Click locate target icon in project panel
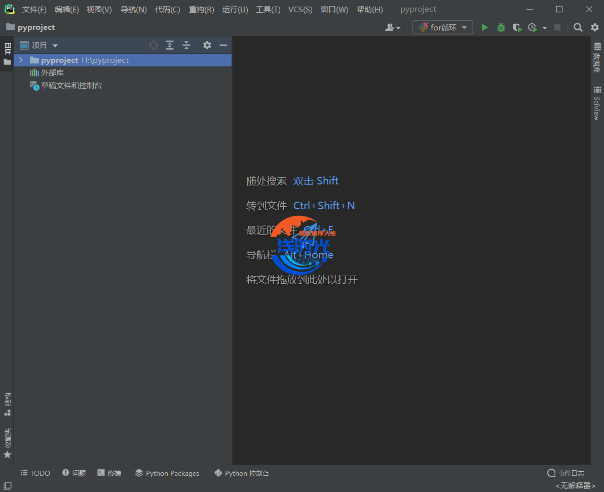Screen dimensions: 604x492 coord(154,45)
